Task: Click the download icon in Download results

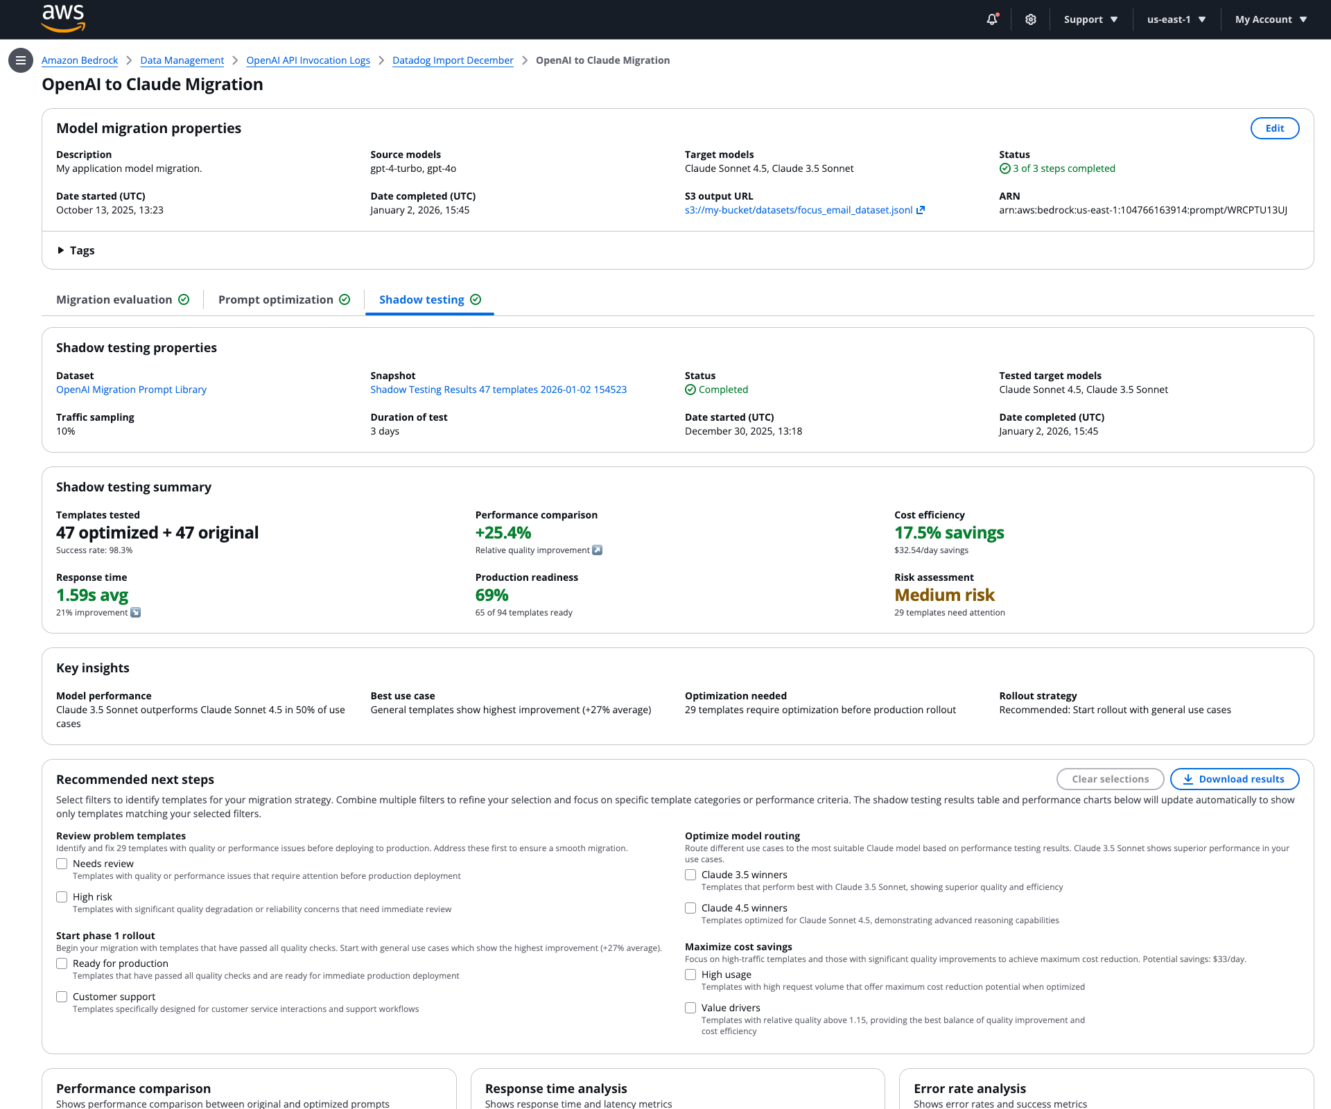Action: point(1188,779)
